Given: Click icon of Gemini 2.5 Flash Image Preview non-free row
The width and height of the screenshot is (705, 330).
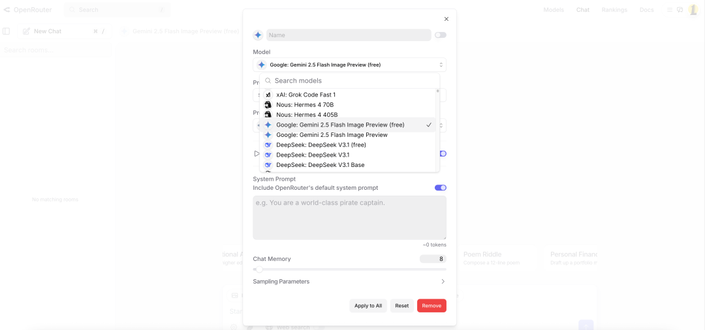Looking at the screenshot, I should click(x=268, y=135).
